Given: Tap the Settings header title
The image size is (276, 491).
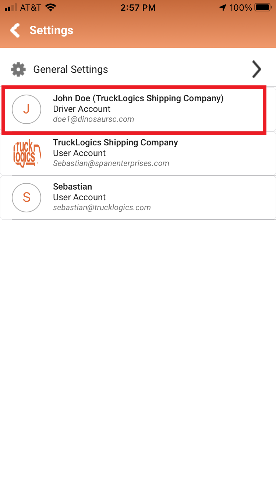Looking at the screenshot, I should pyautogui.click(x=52, y=30).
